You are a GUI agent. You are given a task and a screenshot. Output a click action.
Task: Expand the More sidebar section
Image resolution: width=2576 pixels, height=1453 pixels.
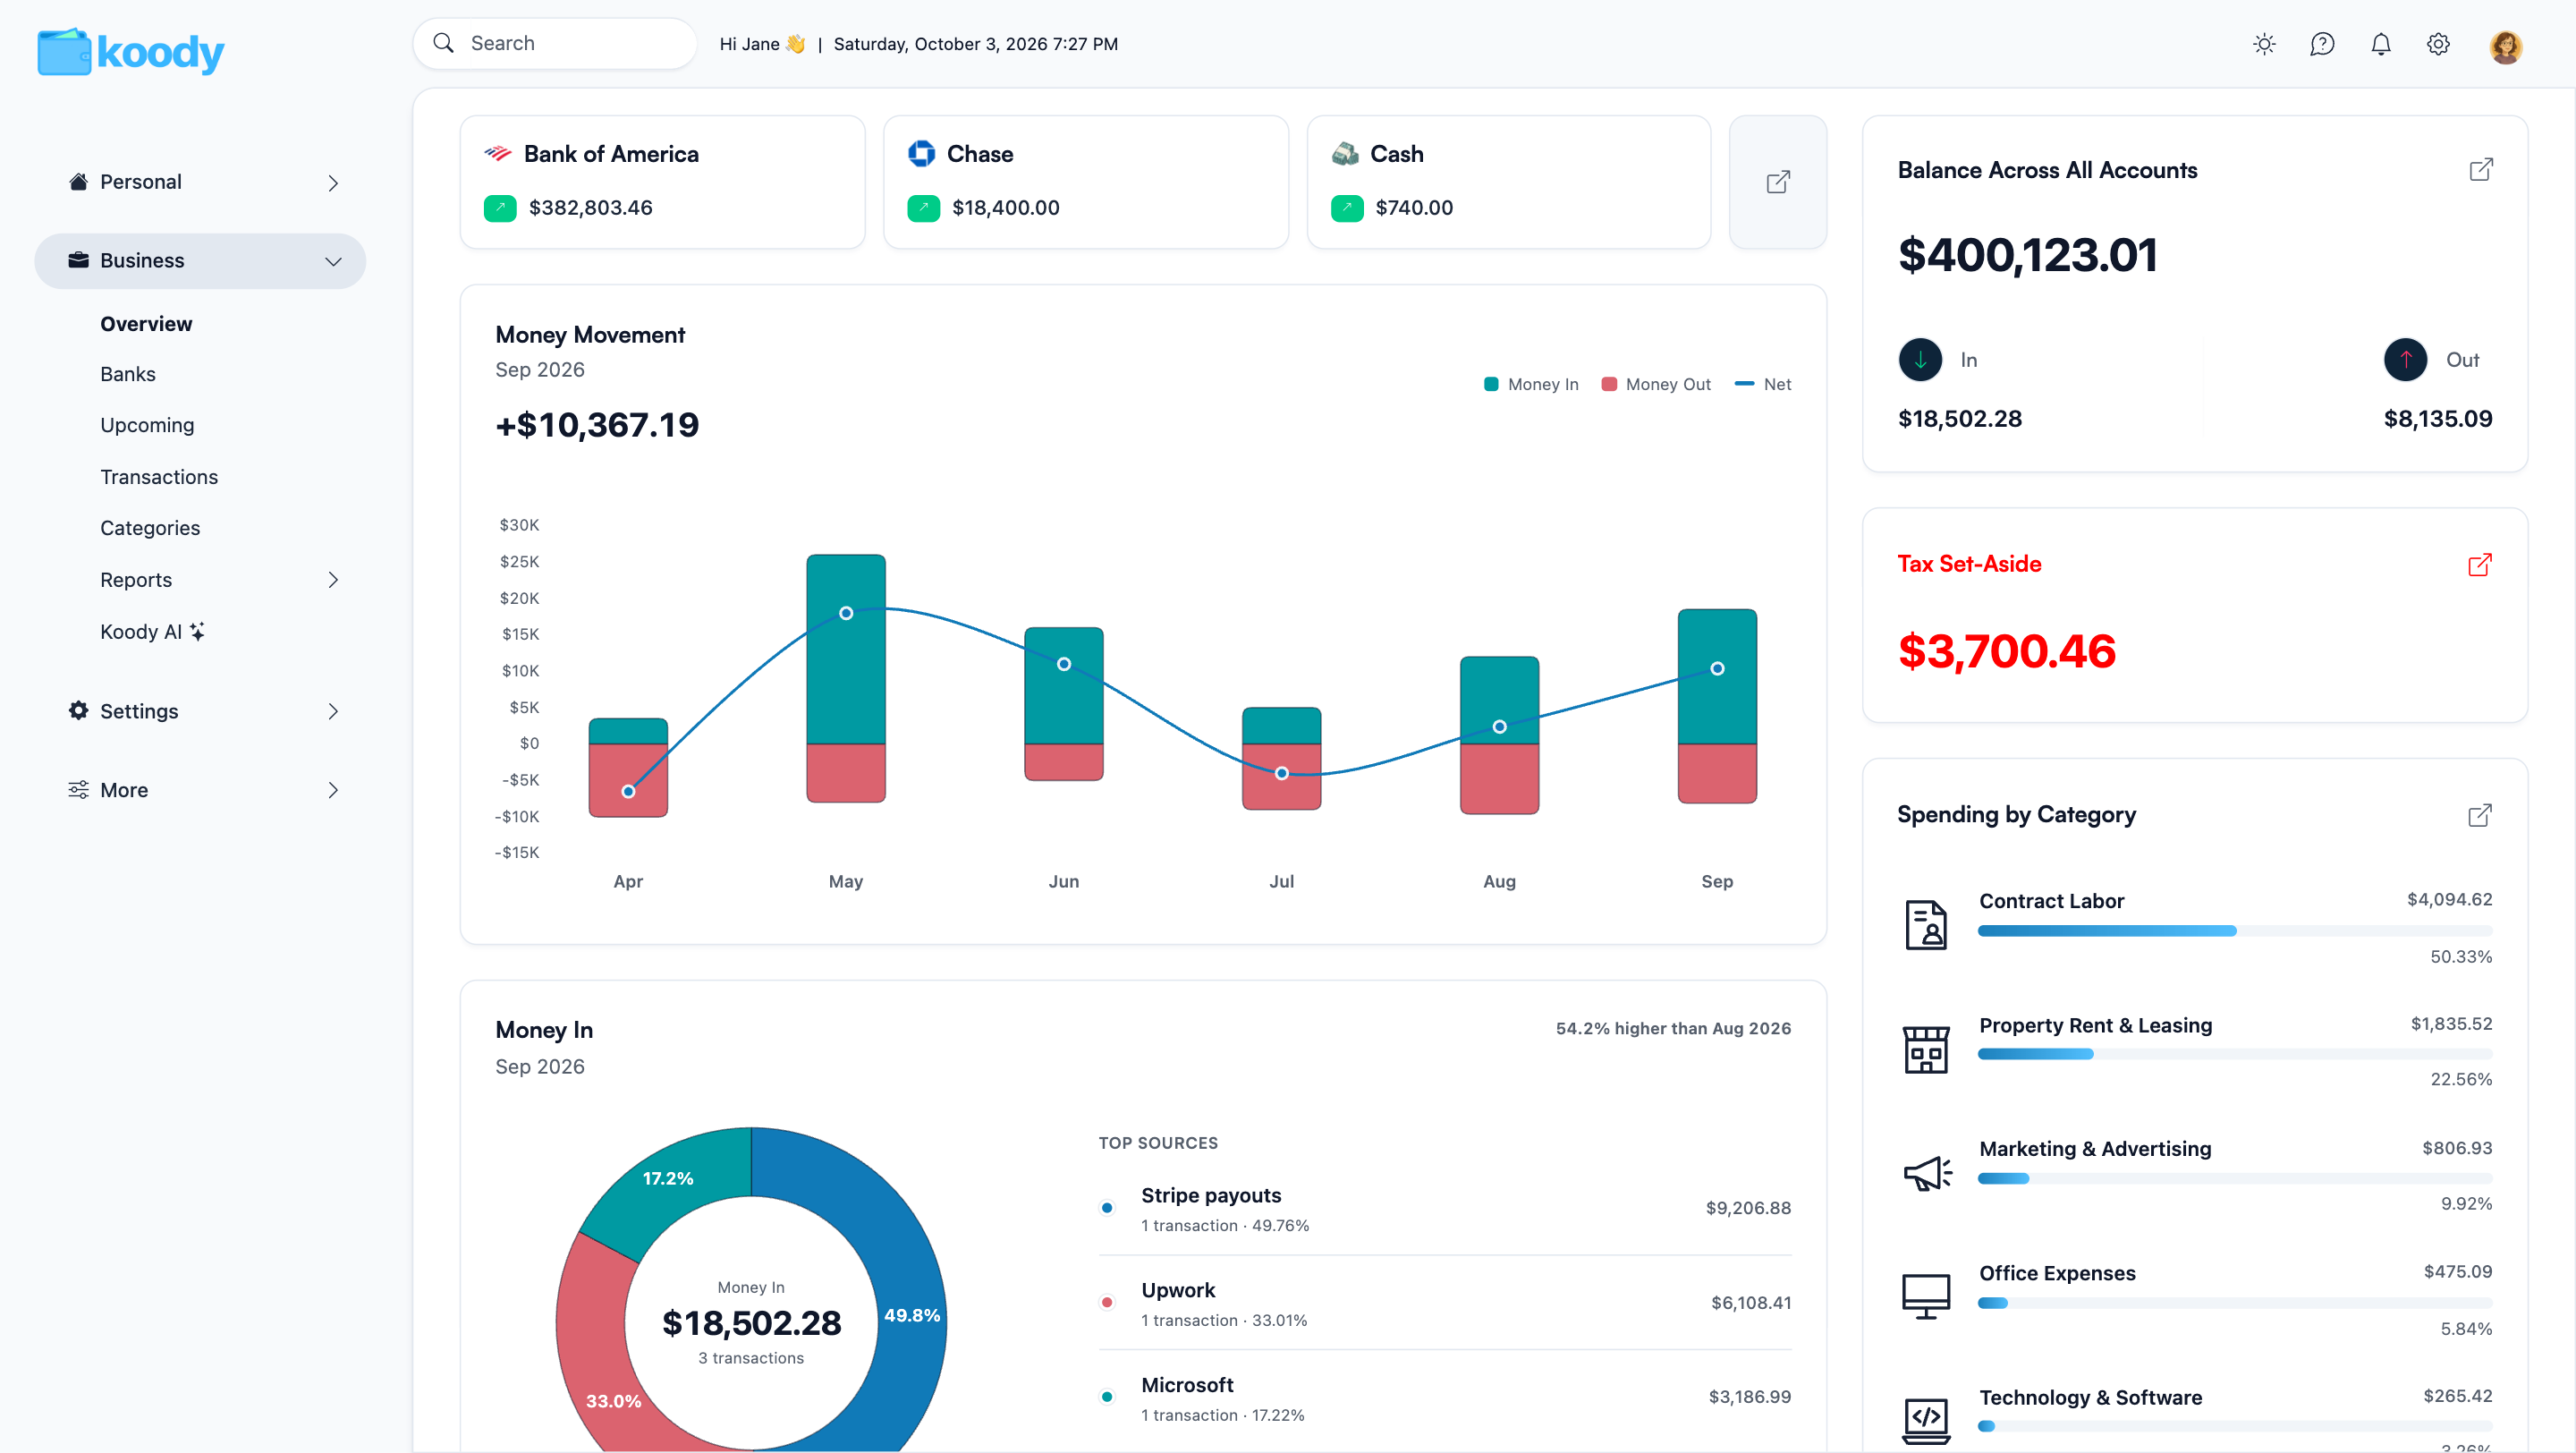[200, 790]
